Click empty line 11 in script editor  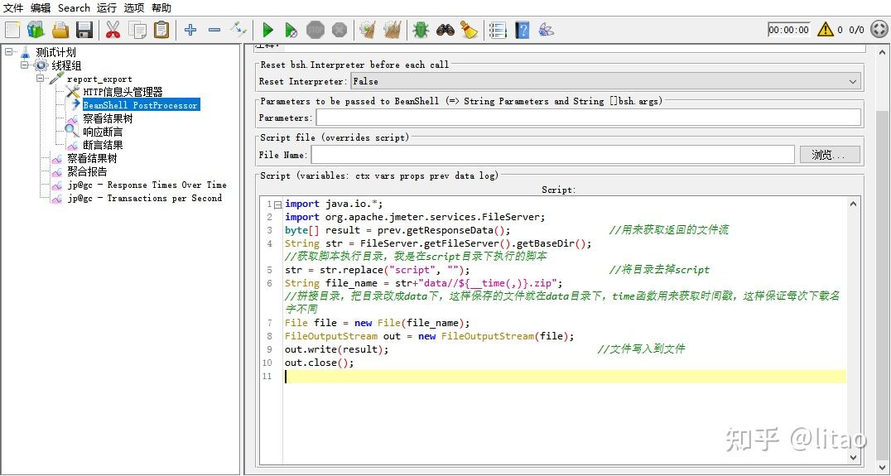565,377
